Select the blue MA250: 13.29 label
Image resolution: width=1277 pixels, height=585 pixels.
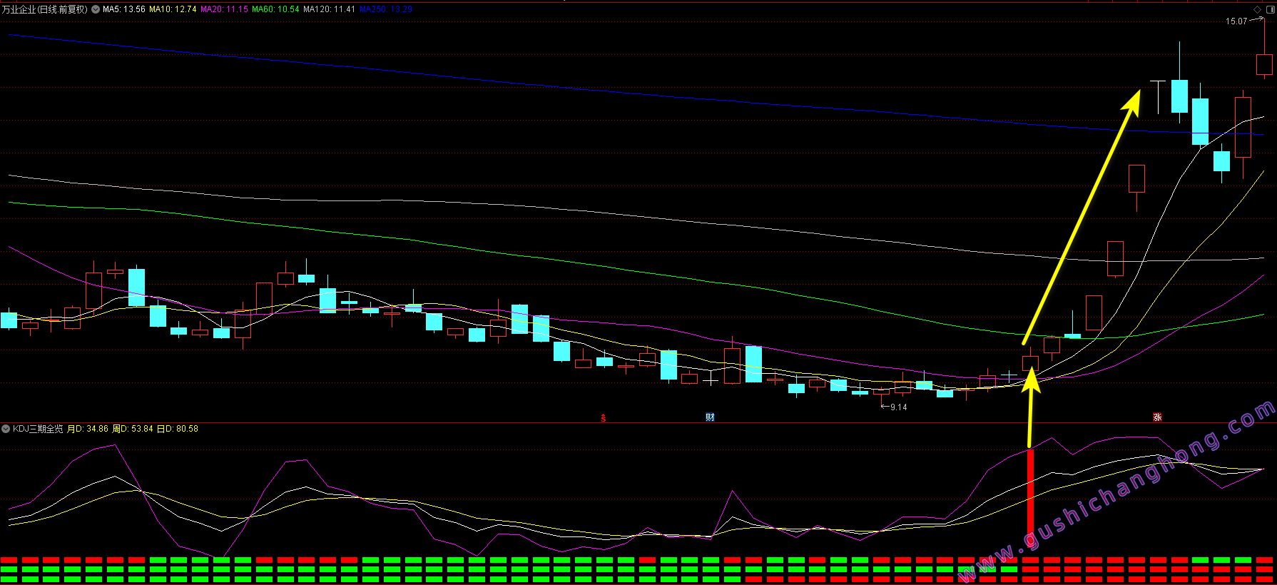click(x=386, y=9)
